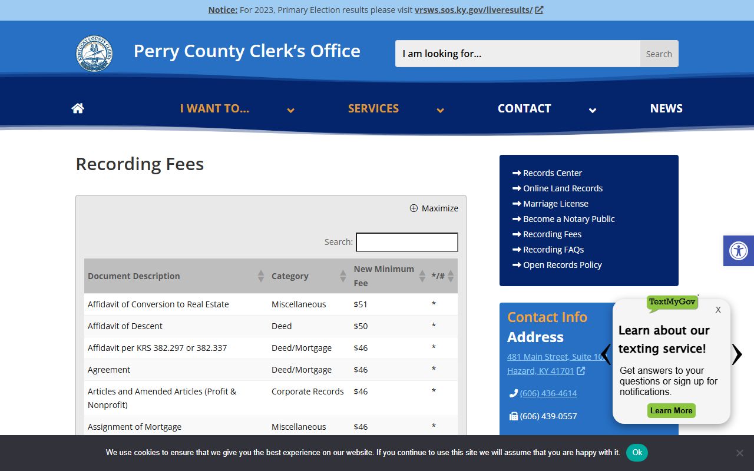Call the (606) 436-4614 phone link
Image resolution: width=754 pixels, height=471 pixels.
[x=548, y=393]
